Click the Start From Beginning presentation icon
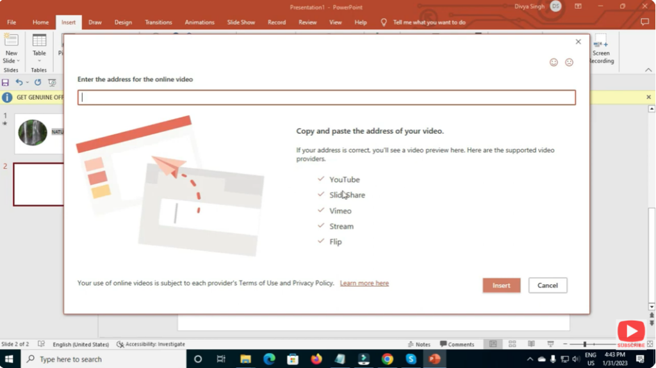 (53, 83)
